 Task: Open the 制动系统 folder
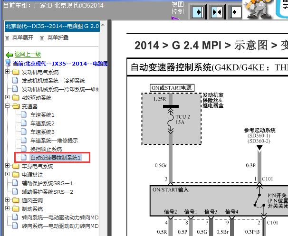(32, 209)
